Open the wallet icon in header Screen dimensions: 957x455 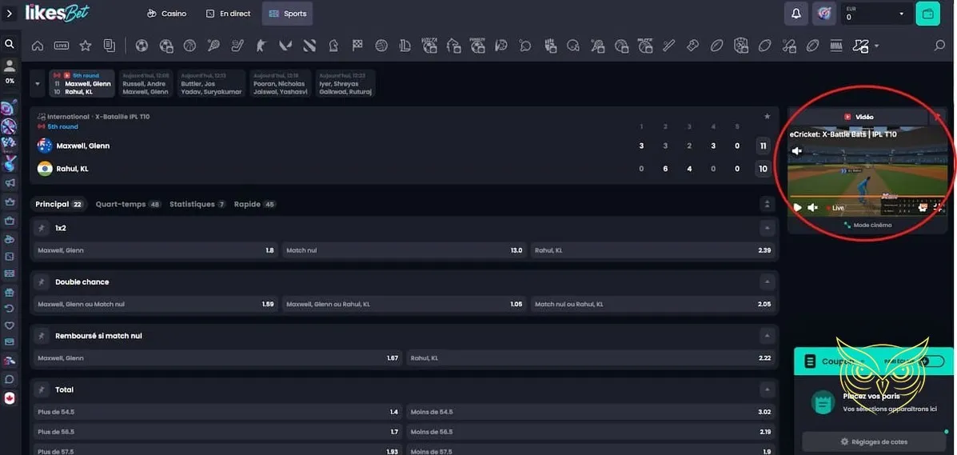point(927,14)
